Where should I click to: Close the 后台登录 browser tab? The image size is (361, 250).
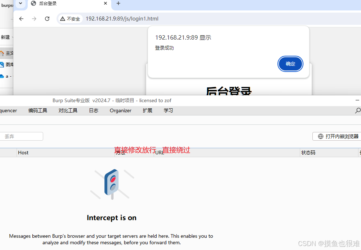105,3
